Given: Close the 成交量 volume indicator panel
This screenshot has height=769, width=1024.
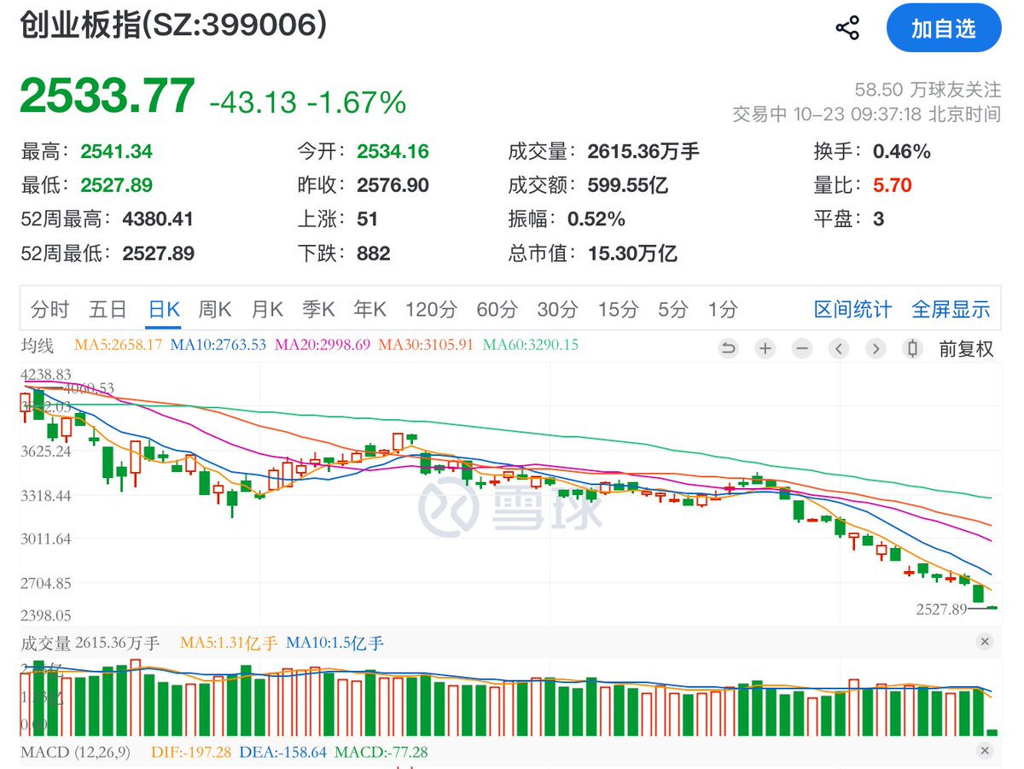Looking at the screenshot, I should pos(984,642).
